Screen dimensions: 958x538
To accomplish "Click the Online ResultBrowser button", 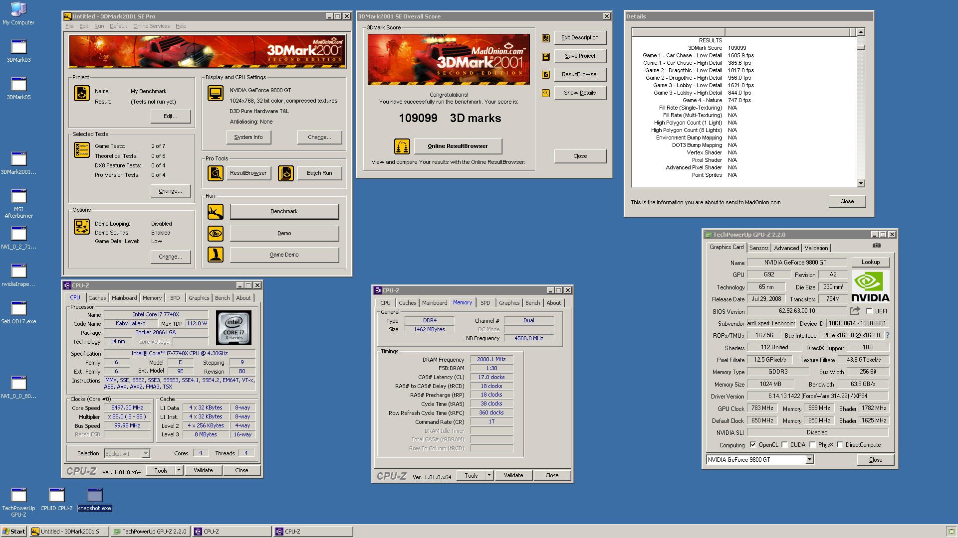I will tap(458, 146).
